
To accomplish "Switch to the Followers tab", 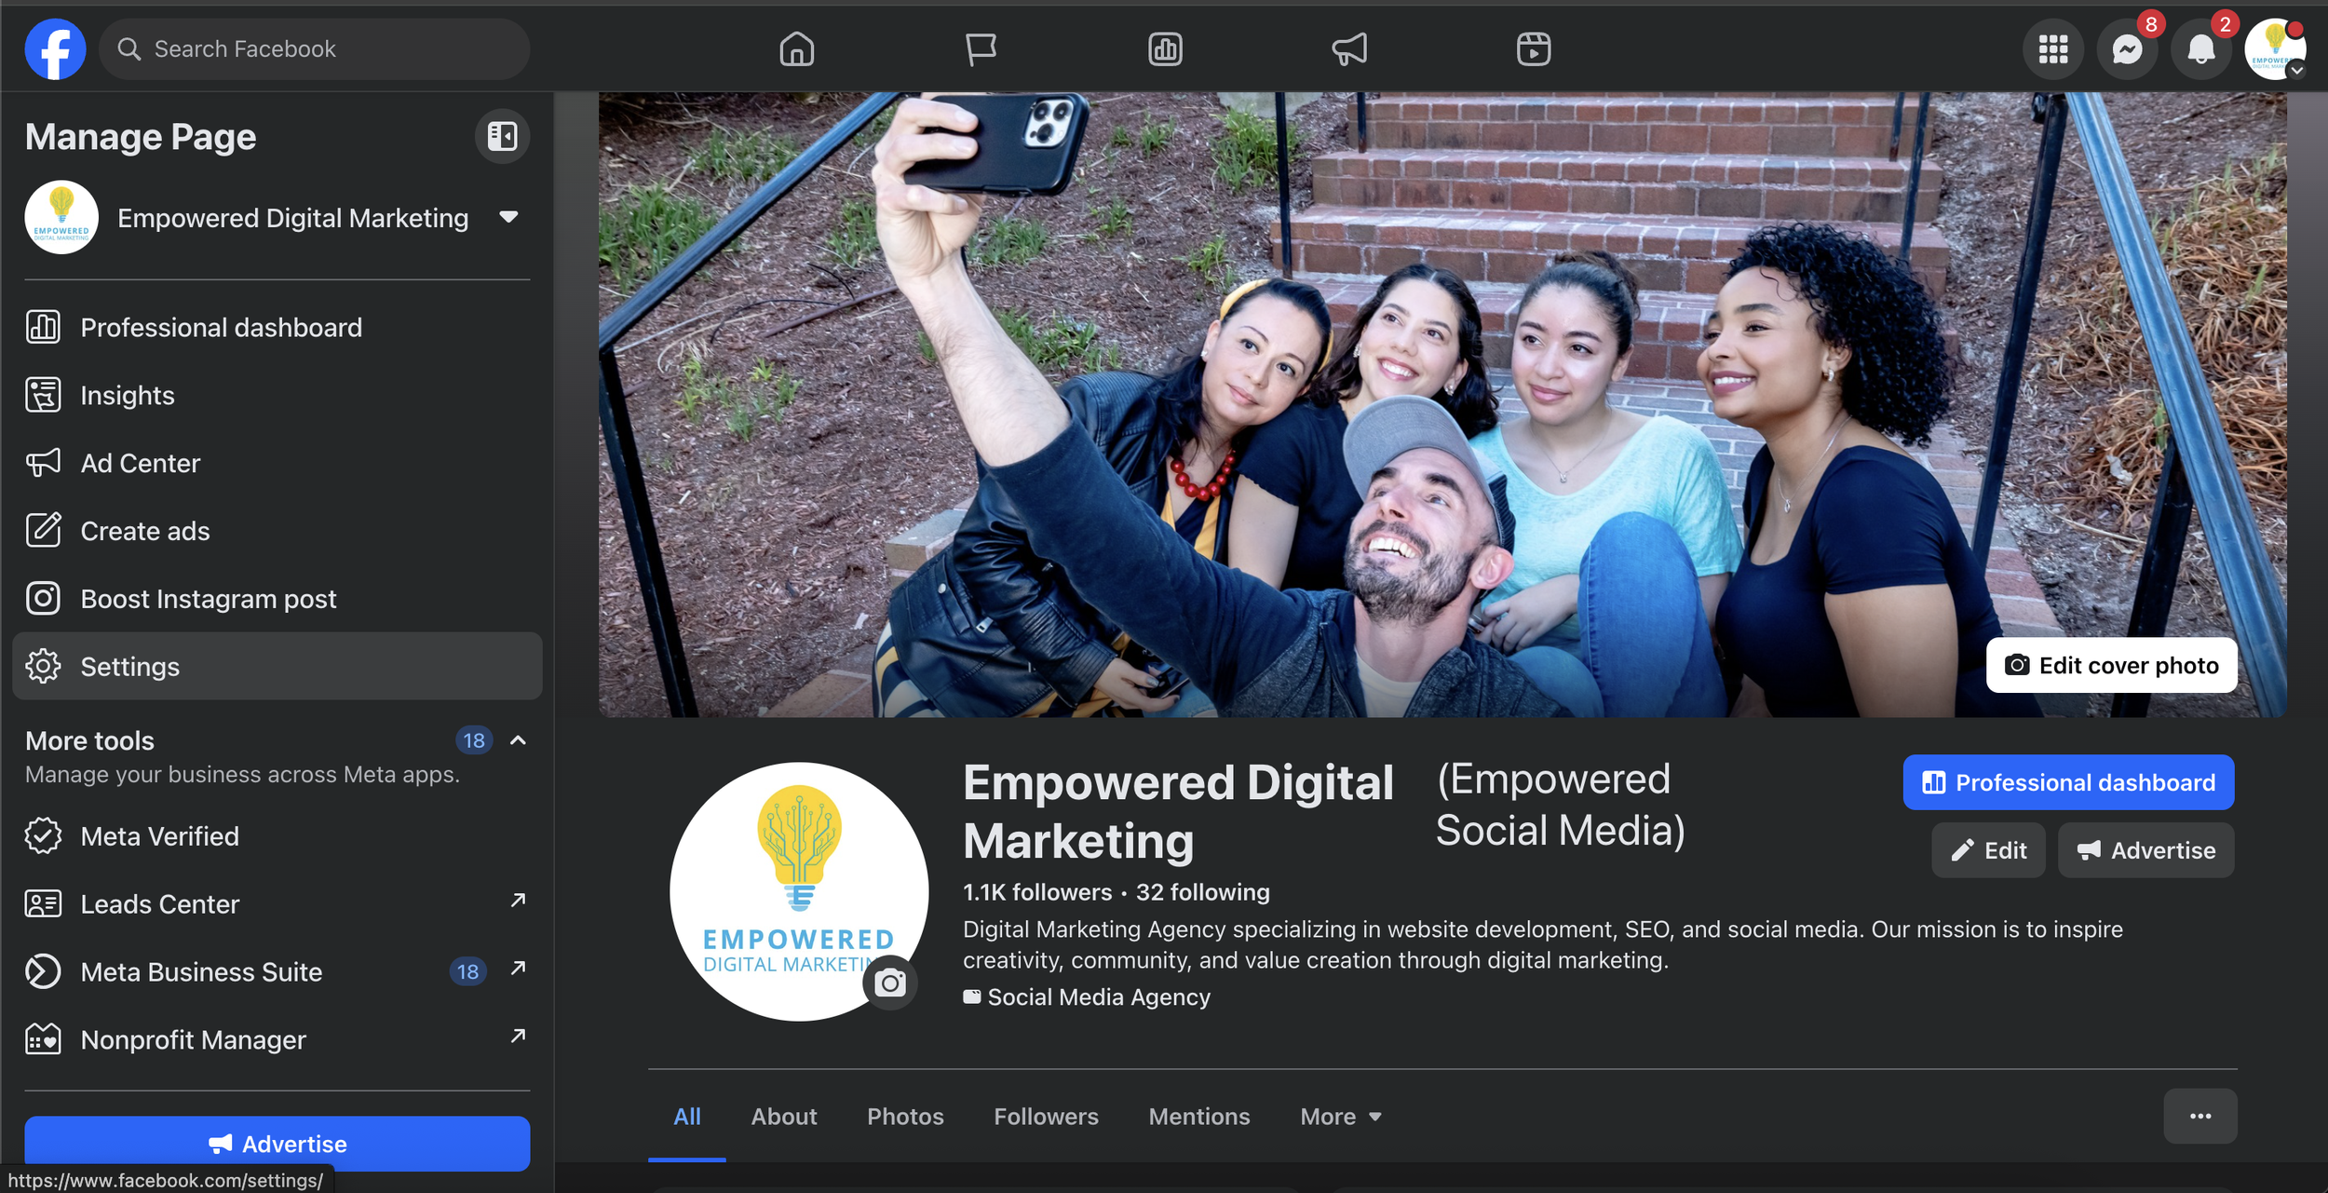I will pyautogui.click(x=1045, y=1116).
